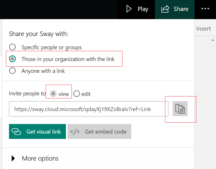
Task: Click the Play button in top bar
Action: 137,9
